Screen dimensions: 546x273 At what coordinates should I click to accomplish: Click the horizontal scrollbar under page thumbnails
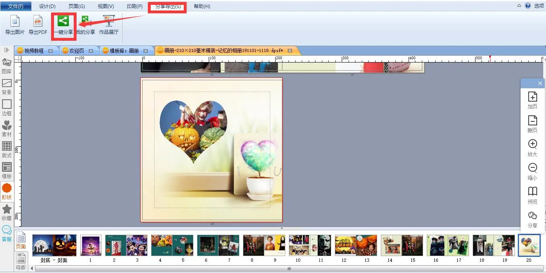coord(289,269)
